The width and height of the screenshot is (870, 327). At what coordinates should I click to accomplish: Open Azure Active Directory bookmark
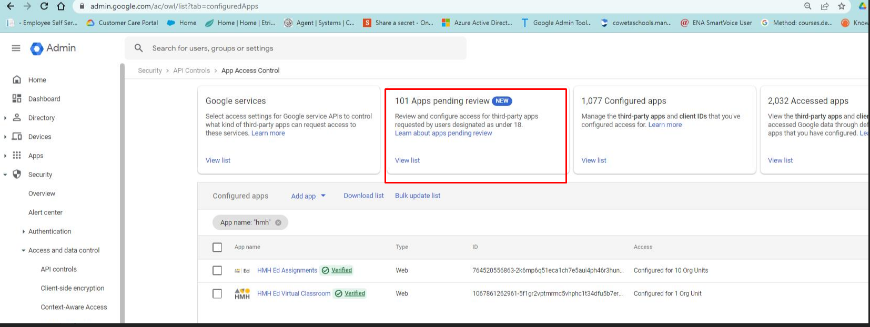pos(477,23)
